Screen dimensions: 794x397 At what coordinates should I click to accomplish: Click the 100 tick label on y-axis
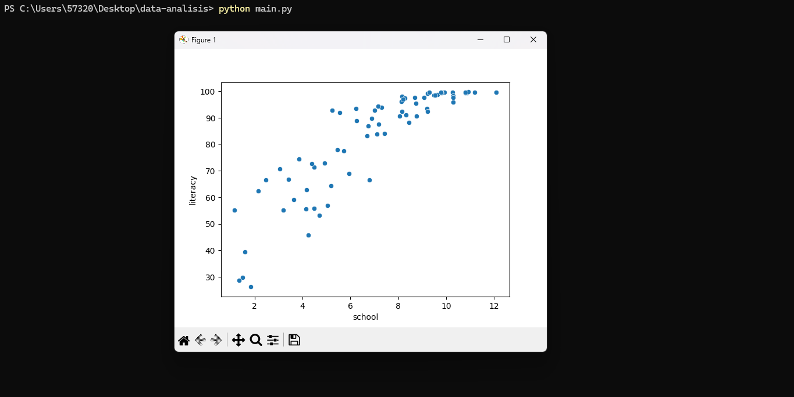click(208, 92)
